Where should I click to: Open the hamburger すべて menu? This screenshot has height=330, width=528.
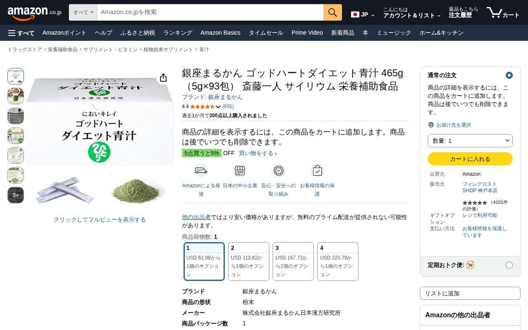click(21, 33)
